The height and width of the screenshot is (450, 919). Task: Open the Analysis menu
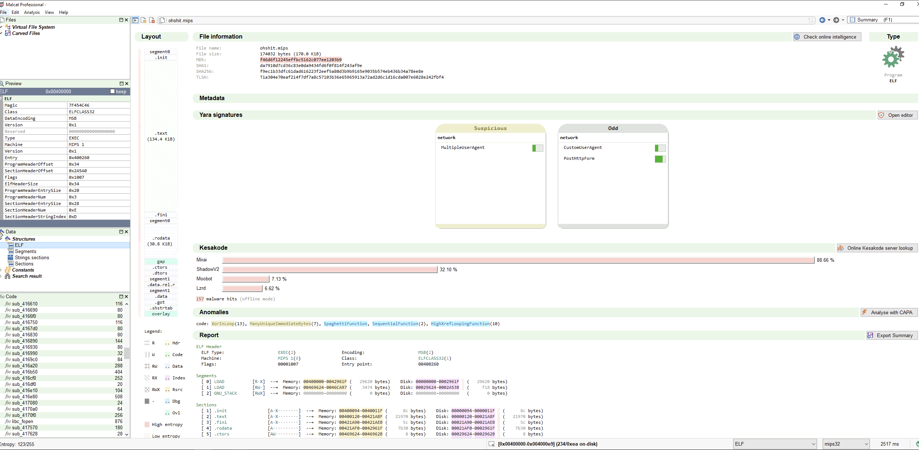click(32, 12)
